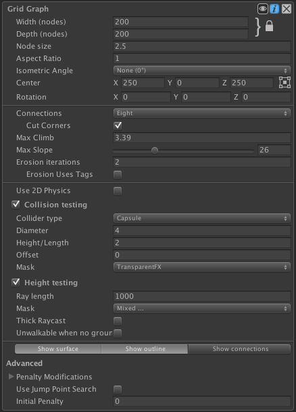Image resolution: width=296 pixels, height=412 pixels.
Task: Toggle the width/depth lock icon
Action: 269,26
